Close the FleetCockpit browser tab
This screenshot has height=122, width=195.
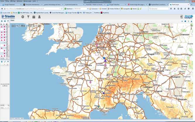pyautogui.click(x=188, y=5)
